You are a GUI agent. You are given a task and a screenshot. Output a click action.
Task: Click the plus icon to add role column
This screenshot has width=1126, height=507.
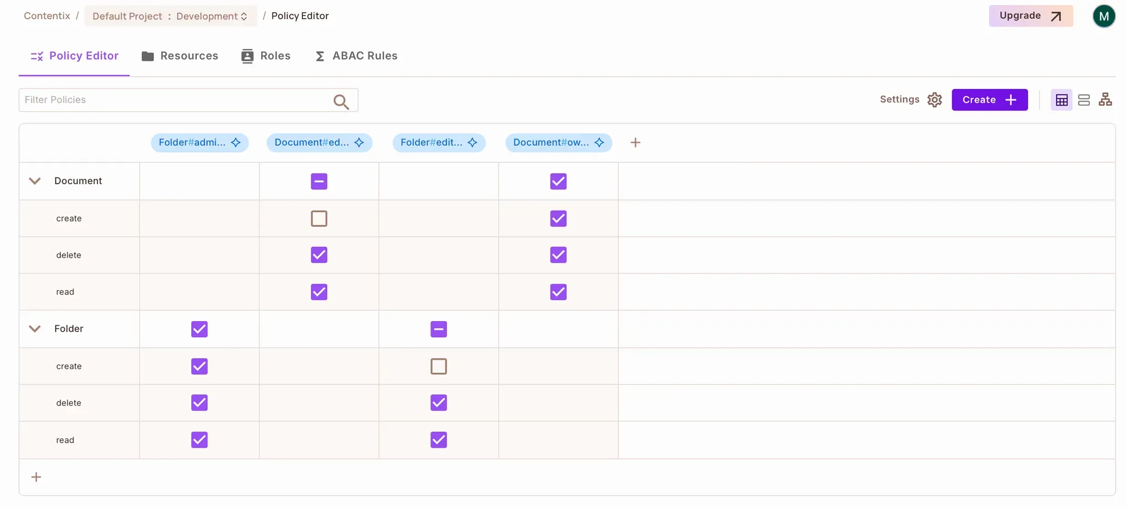point(635,143)
